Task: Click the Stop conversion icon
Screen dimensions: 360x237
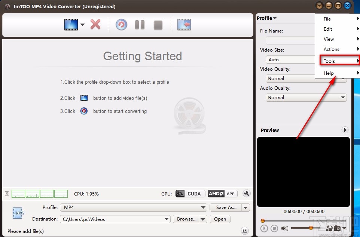Action: [x=158, y=25]
